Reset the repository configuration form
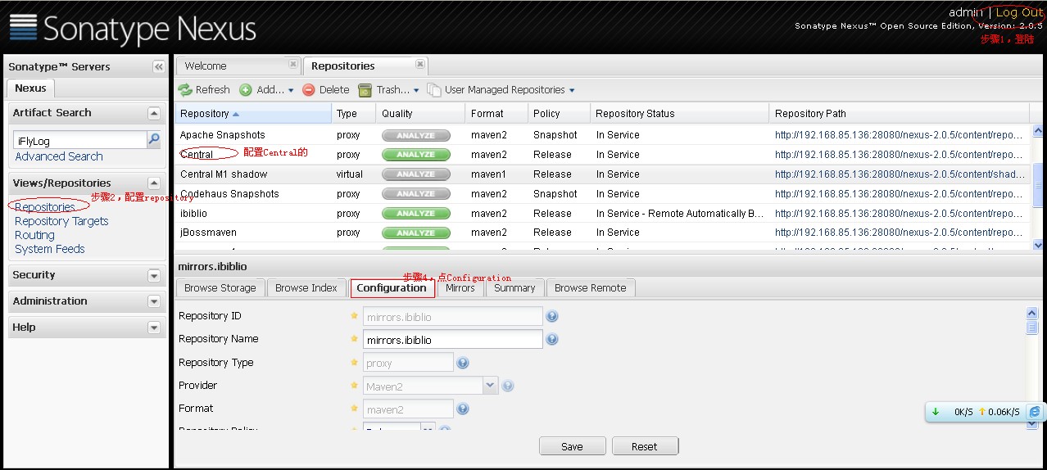Image resolution: width=1047 pixels, height=470 pixels. (644, 446)
